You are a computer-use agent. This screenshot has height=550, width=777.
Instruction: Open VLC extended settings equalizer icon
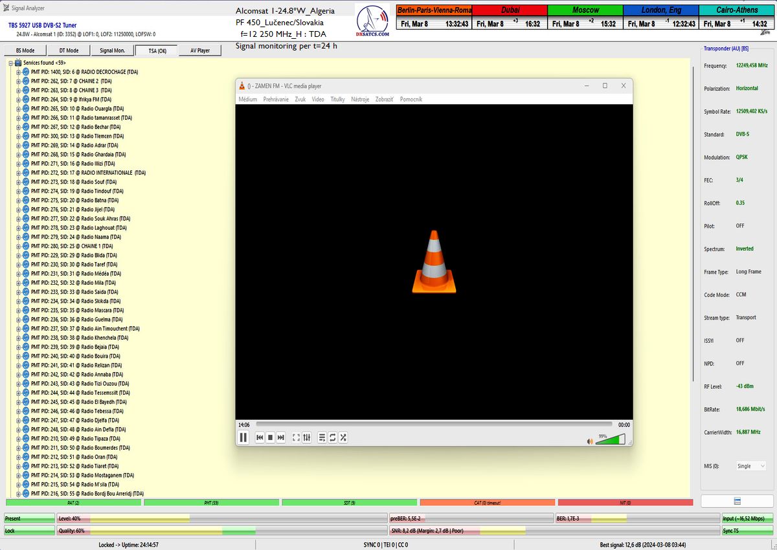[x=306, y=437]
